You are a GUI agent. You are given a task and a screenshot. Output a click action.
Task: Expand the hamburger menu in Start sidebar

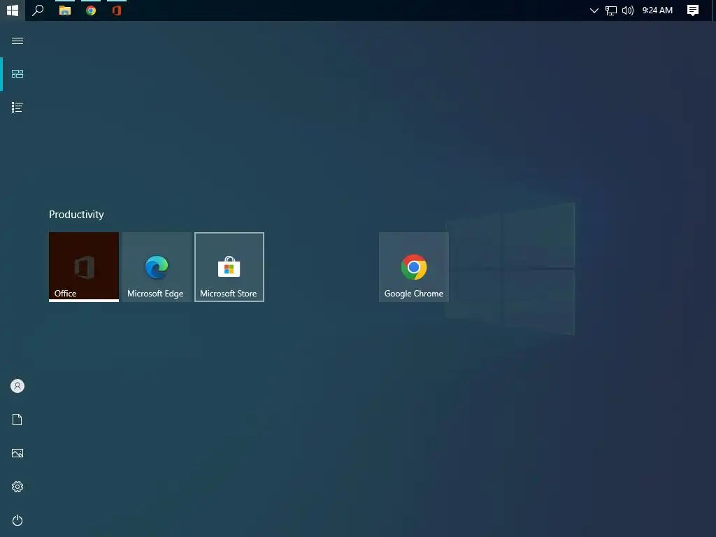(x=17, y=41)
